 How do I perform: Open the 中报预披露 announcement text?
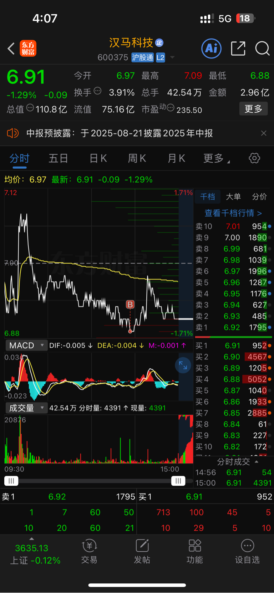(x=120, y=133)
